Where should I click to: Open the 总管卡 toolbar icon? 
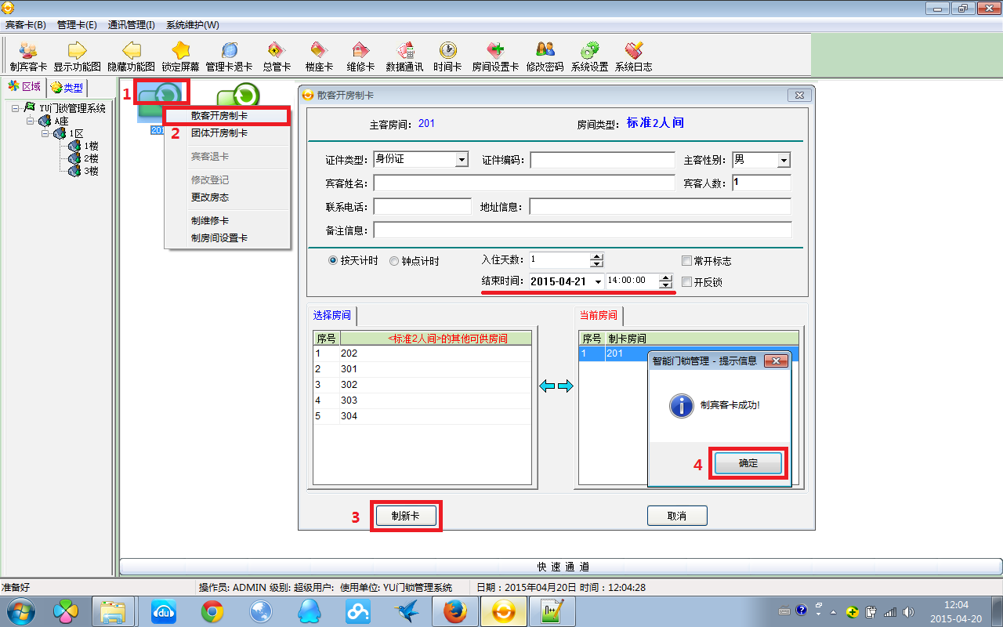276,51
